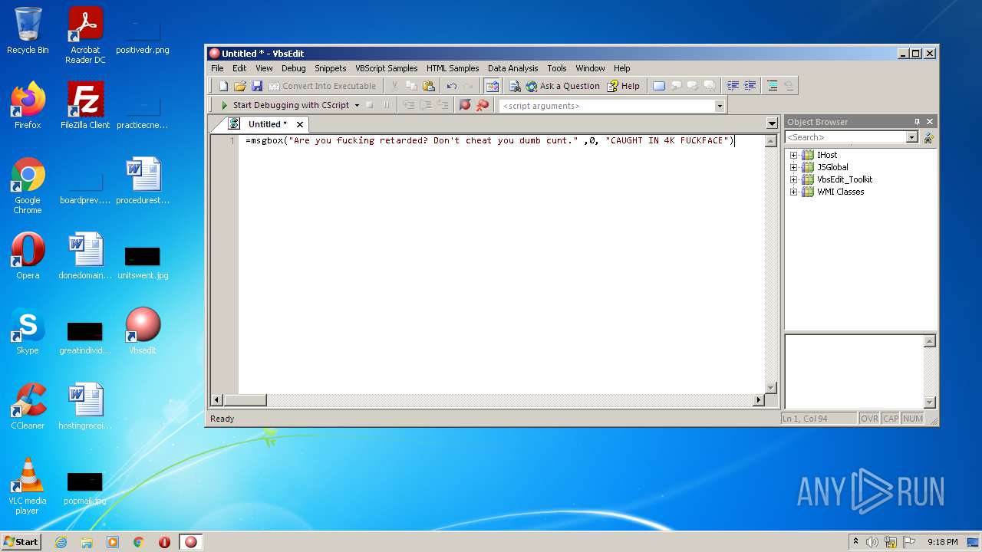Expand WMI Classes tree node
The image size is (982, 552).
793,192
